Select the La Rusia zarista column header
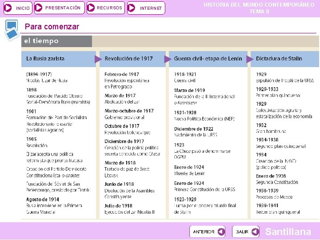 coord(58,59)
